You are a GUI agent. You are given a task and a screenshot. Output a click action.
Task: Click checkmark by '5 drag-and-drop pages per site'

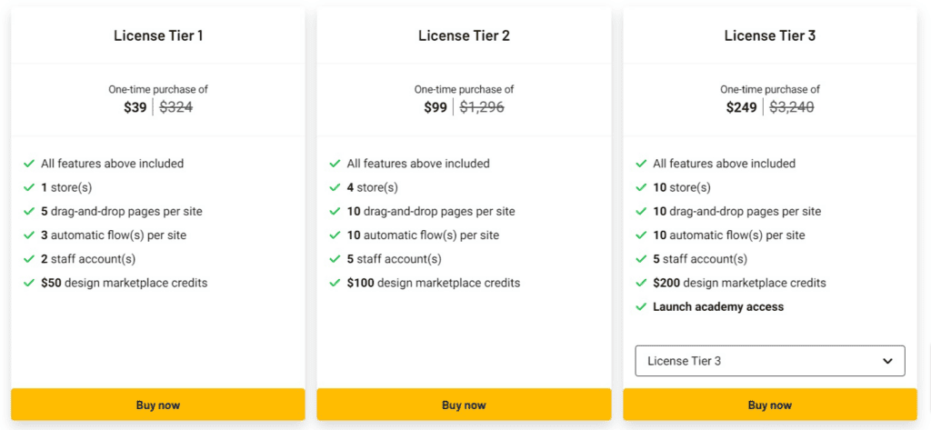(29, 211)
